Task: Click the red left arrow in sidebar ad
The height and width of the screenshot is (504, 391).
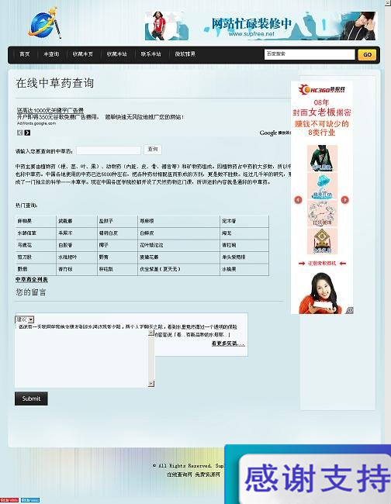Action: 298,200
